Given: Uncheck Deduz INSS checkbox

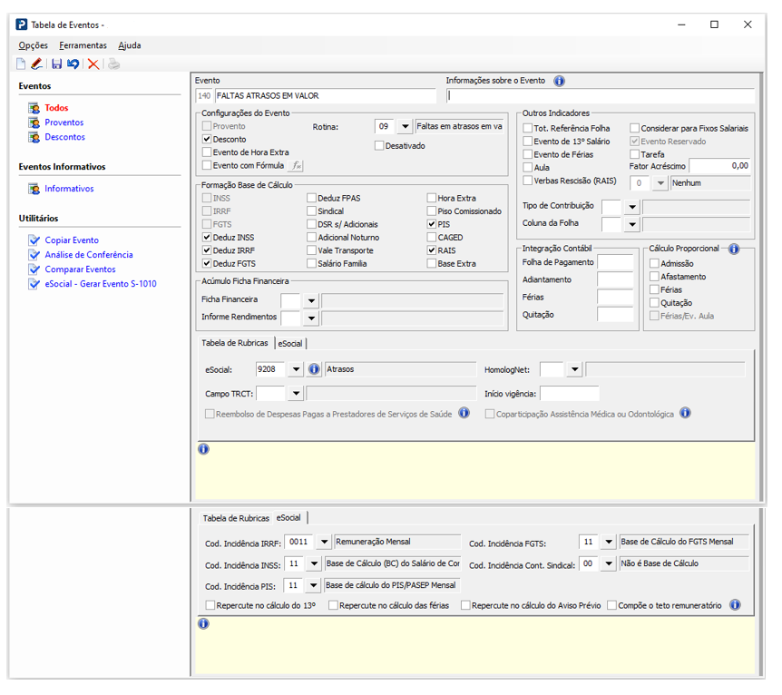Looking at the screenshot, I should [207, 237].
